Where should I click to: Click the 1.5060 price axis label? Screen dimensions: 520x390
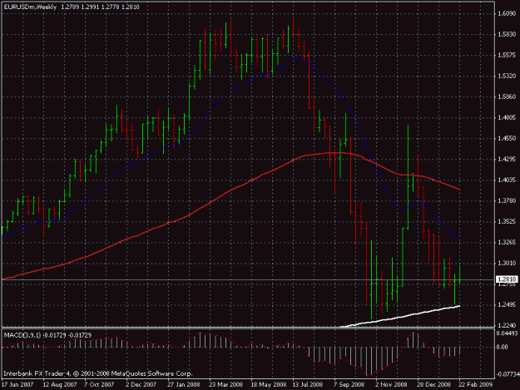point(507,96)
